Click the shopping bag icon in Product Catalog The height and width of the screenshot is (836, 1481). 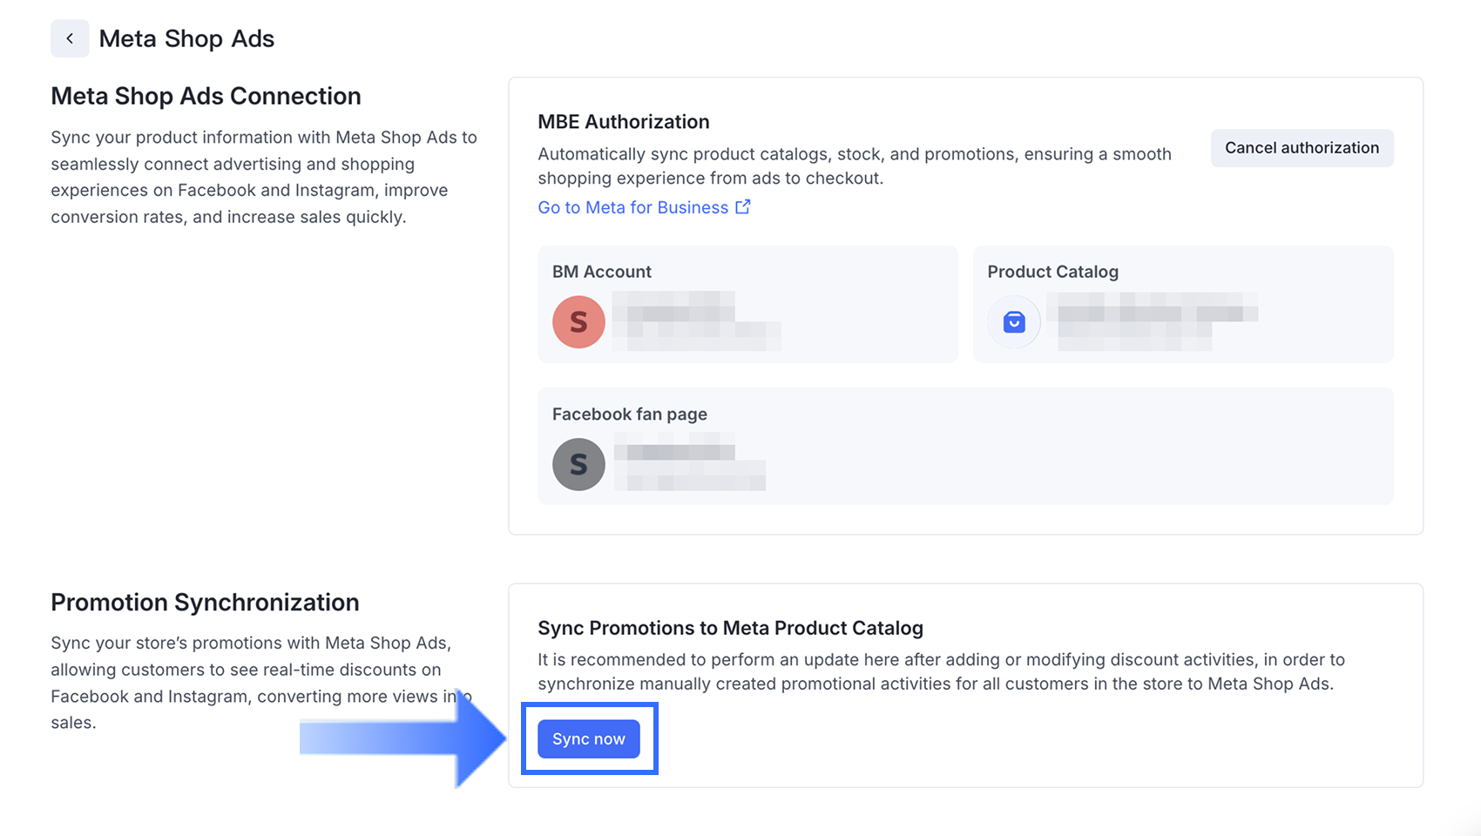1014,322
